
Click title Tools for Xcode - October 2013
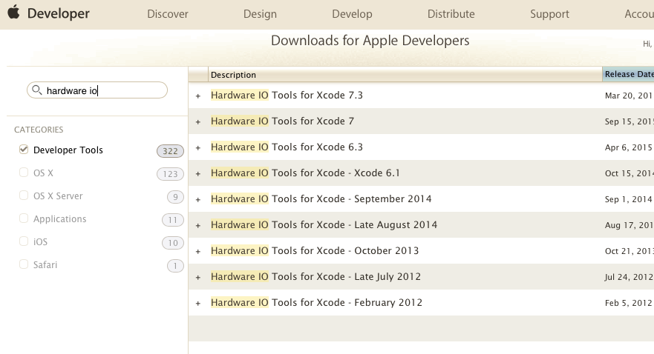pos(315,251)
